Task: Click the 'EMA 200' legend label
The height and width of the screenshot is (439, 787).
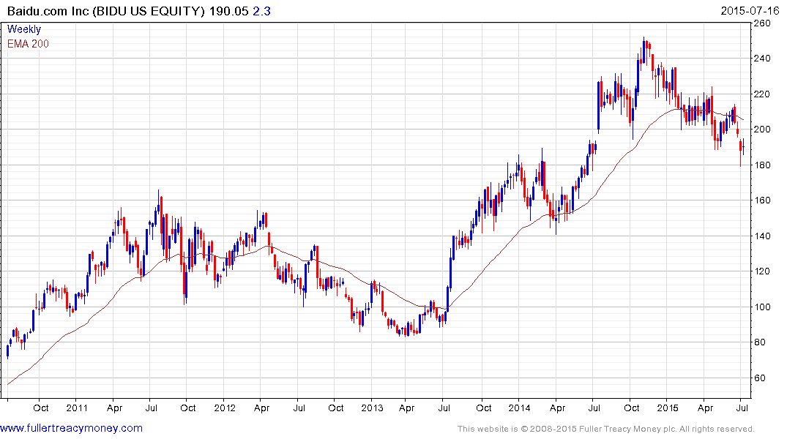Action: [28, 44]
